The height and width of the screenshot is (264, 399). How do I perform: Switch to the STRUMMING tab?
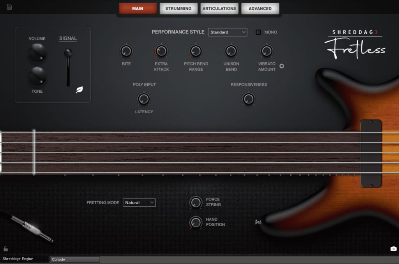(178, 9)
